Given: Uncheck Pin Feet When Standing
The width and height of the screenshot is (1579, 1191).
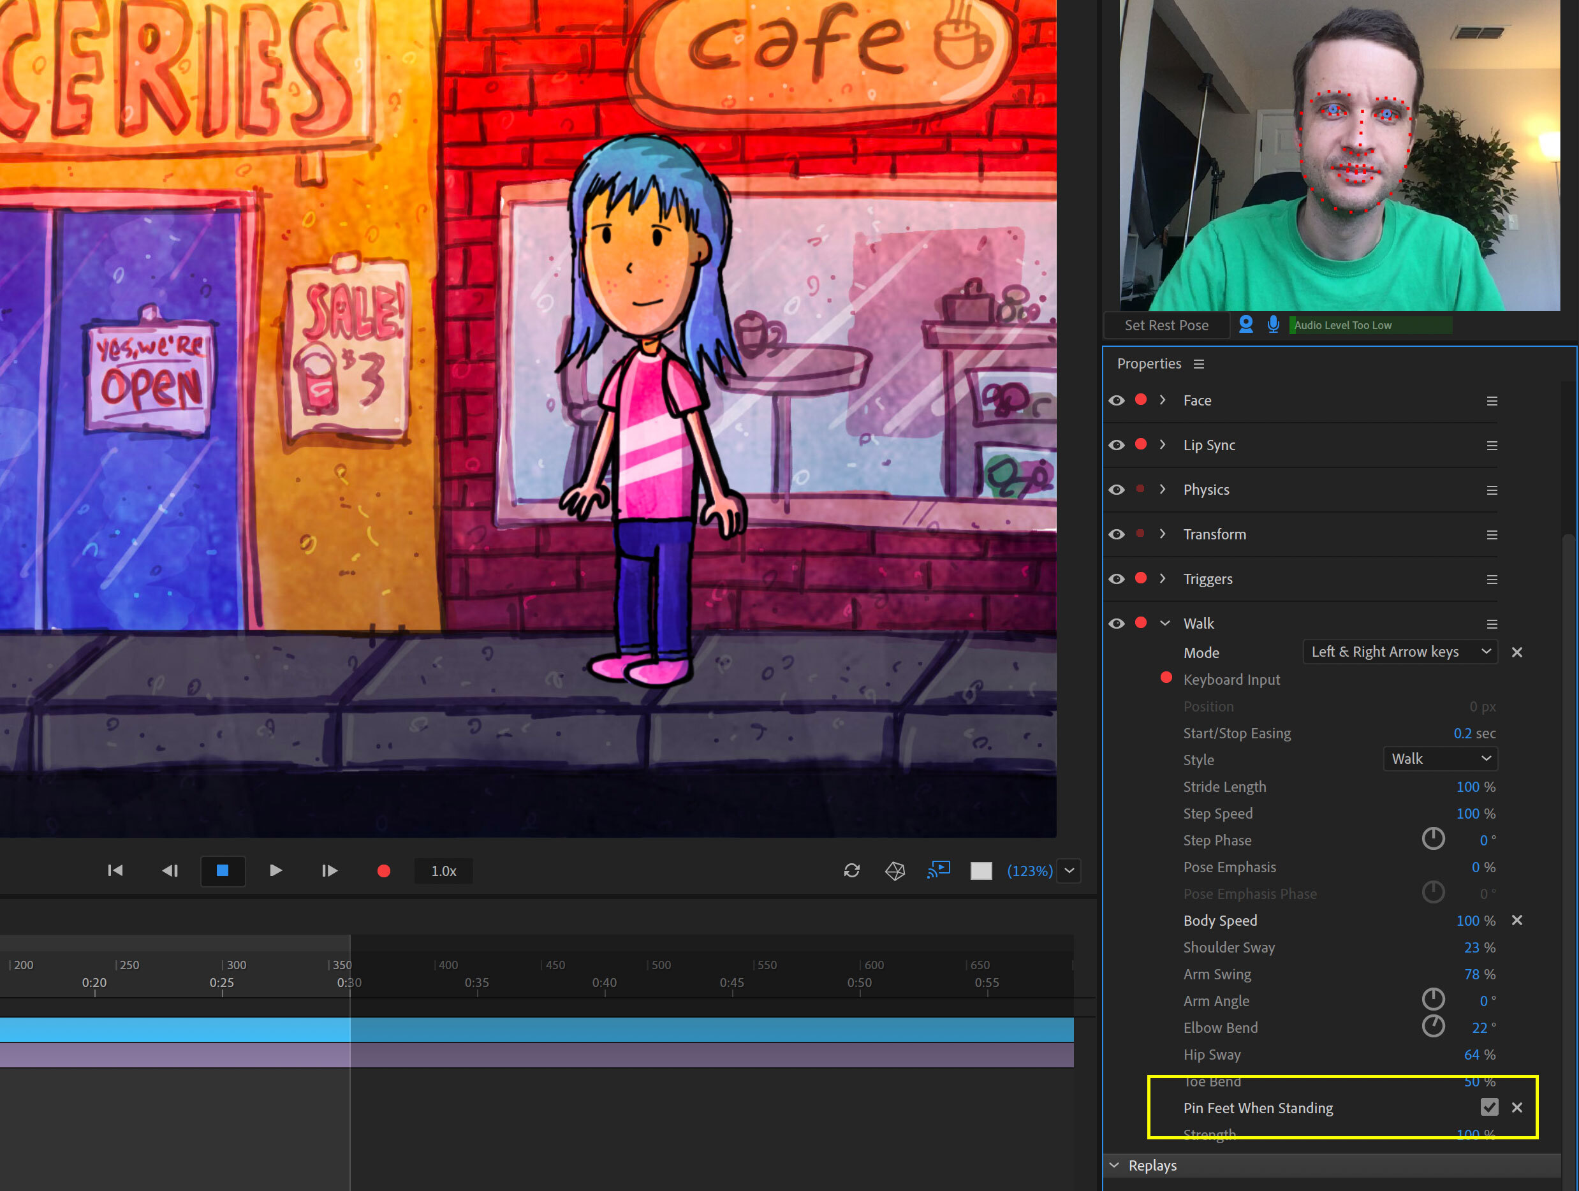Looking at the screenshot, I should click(x=1488, y=1107).
